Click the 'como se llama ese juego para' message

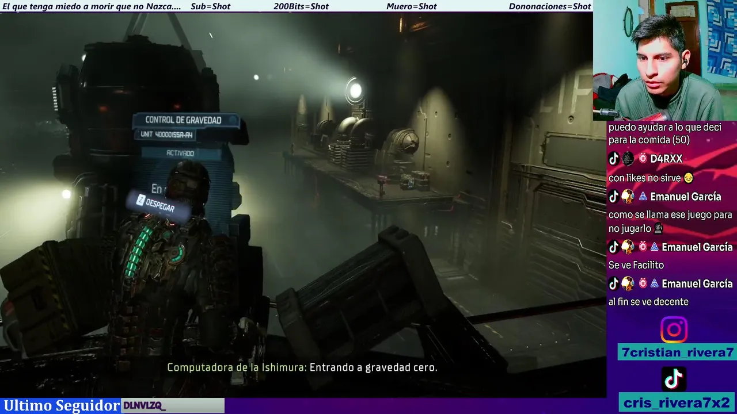point(670,215)
